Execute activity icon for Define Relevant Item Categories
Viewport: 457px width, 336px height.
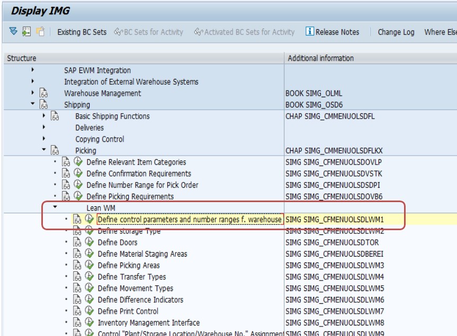78,161
